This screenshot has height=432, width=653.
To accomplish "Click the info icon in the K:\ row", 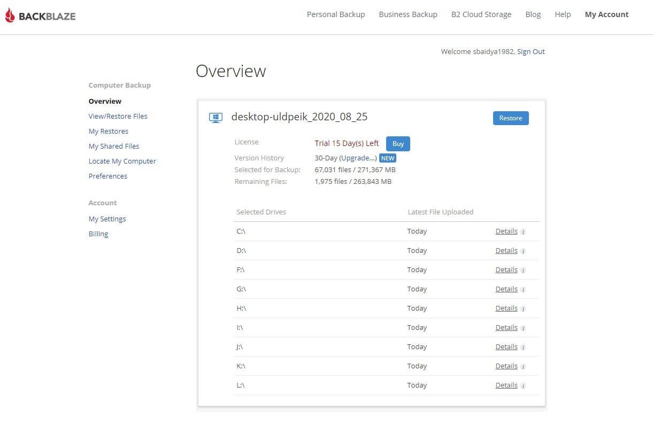I will [524, 367].
